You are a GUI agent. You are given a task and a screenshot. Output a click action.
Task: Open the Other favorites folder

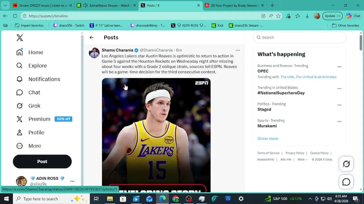point(346,25)
